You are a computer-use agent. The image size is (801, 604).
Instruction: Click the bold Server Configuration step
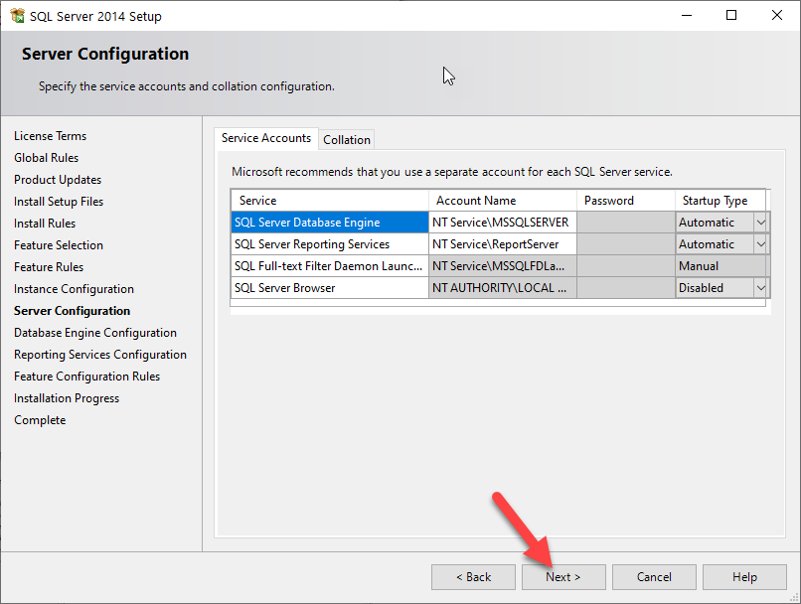[x=72, y=311]
